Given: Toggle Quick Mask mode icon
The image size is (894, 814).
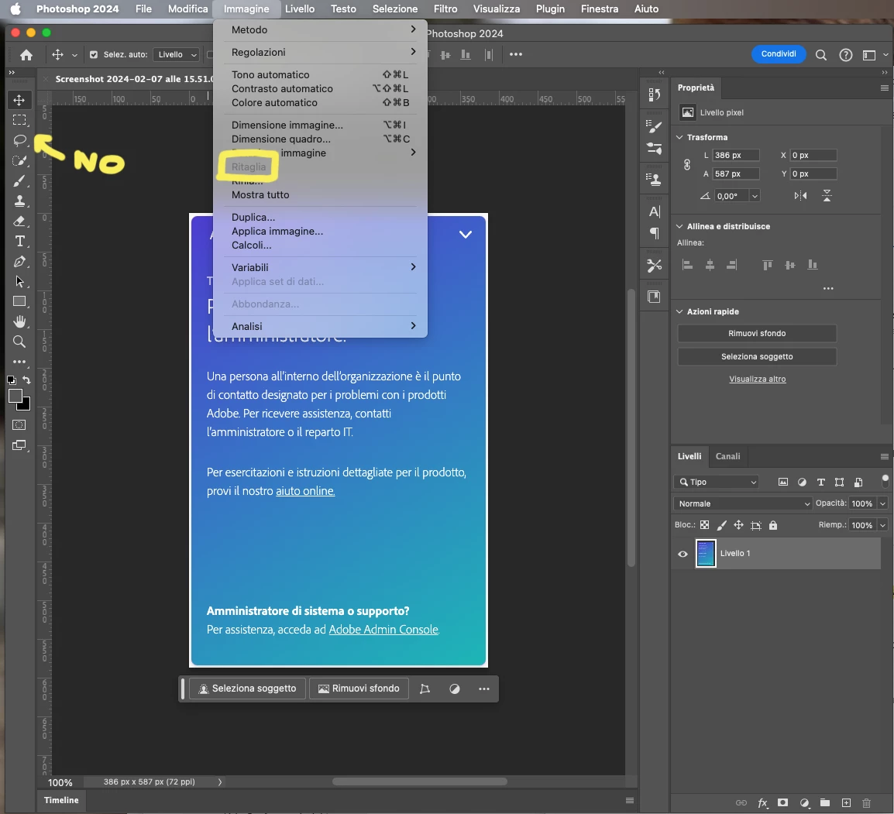Looking at the screenshot, I should [19, 425].
